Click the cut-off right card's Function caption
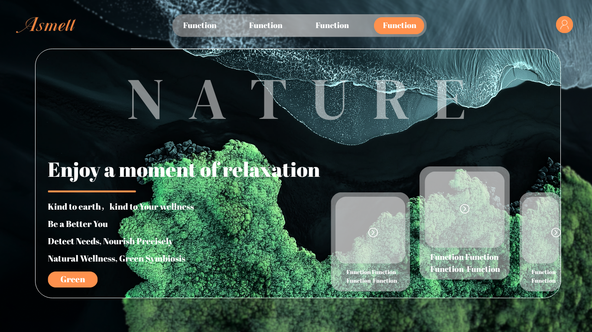Screen dimensions: 592x332 (x=543, y=276)
